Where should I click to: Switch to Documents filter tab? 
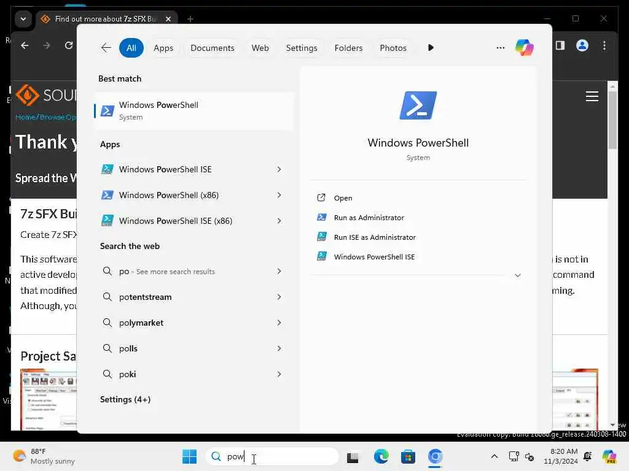pyautogui.click(x=212, y=48)
